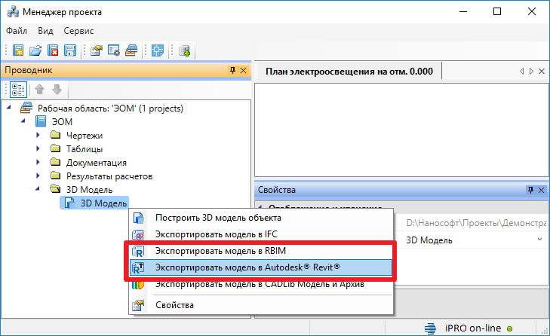Close the Проводник panel

pos(243,71)
